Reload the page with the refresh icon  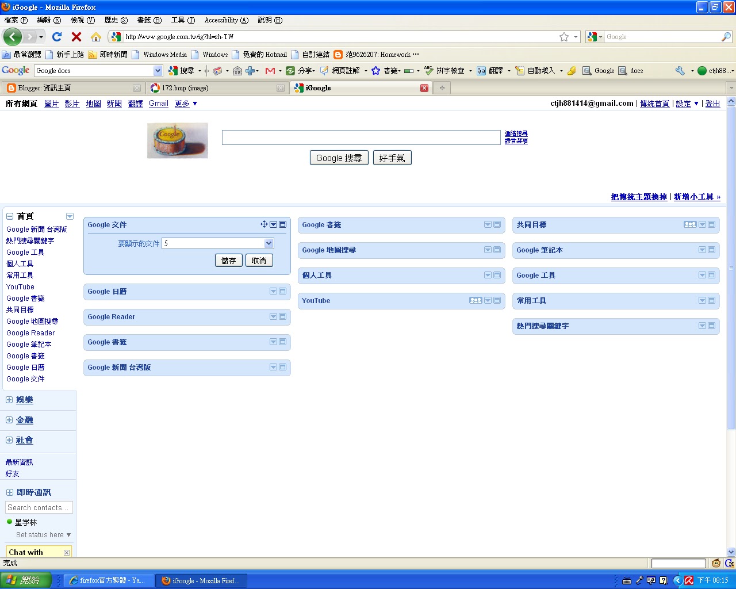pos(56,37)
